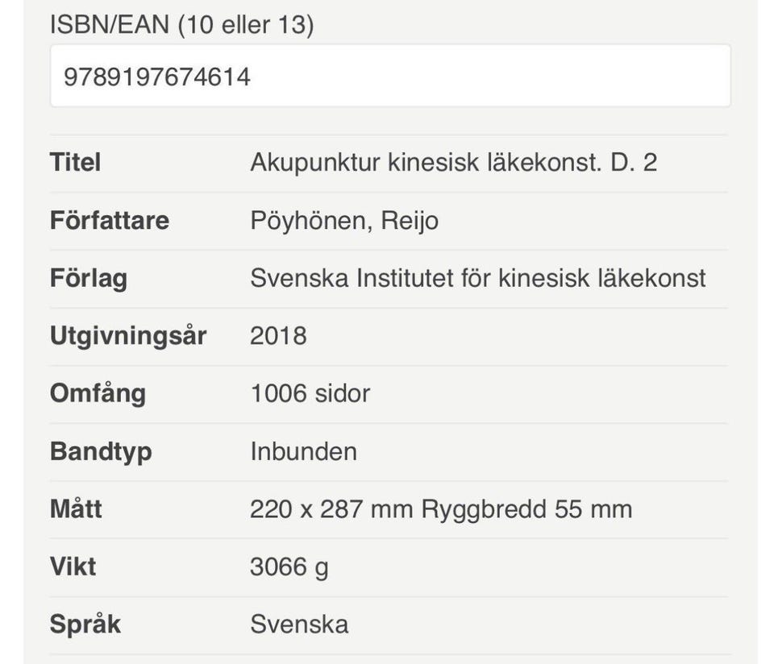Click the "Bandtyp" row label
Viewport: 774px width, 664px height.
pyautogui.click(x=101, y=451)
